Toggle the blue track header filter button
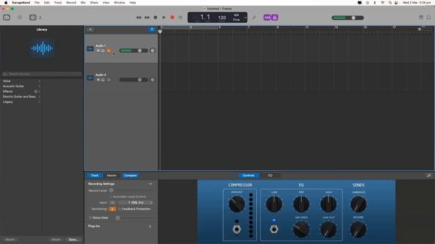 [x=152, y=29]
